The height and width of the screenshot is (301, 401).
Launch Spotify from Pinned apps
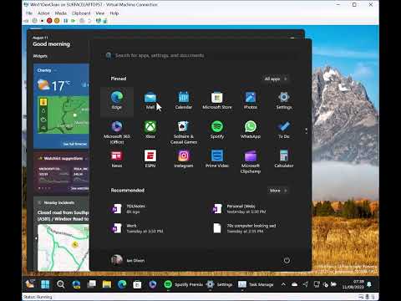217,130
